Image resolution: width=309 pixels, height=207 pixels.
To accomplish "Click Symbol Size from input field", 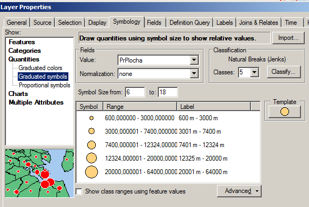I will click(x=135, y=92).
